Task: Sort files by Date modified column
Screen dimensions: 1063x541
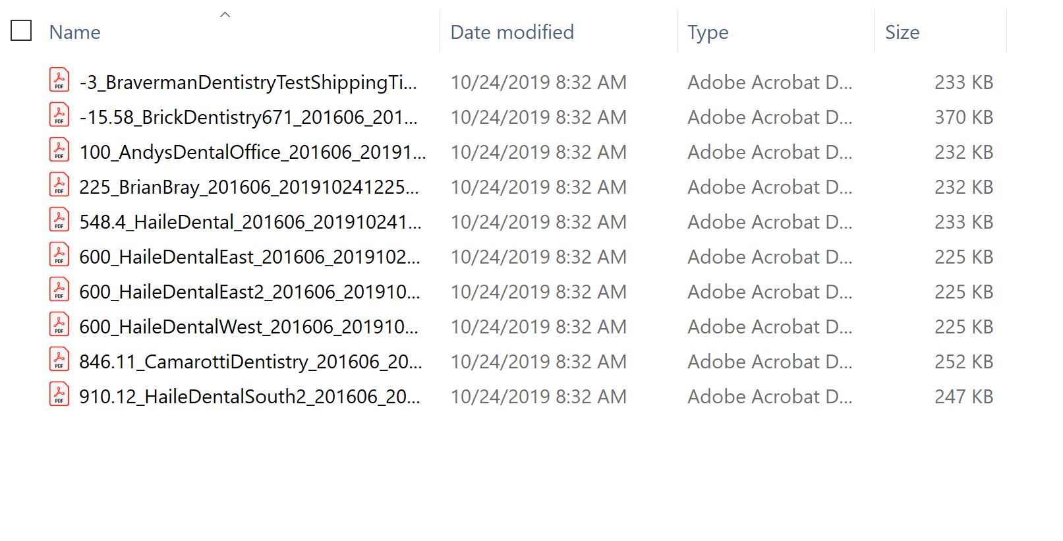Action: point(512,32)
